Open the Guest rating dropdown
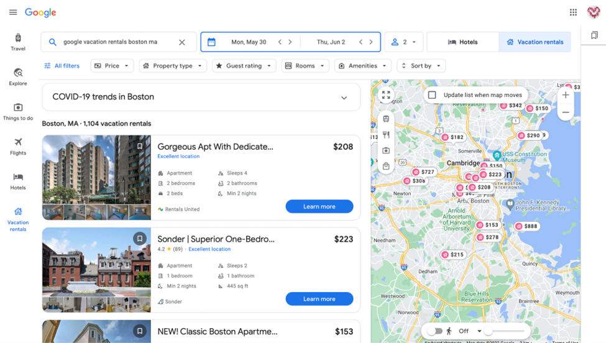Screen dimensions: 606x343 (244, 66)
